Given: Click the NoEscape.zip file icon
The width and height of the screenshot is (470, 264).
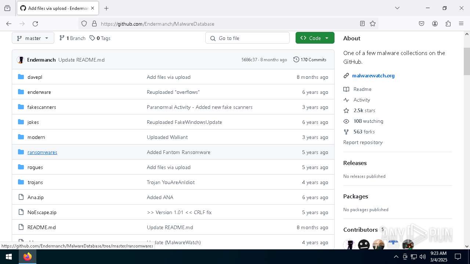Looking at the screenshot, I should point(21,212).
